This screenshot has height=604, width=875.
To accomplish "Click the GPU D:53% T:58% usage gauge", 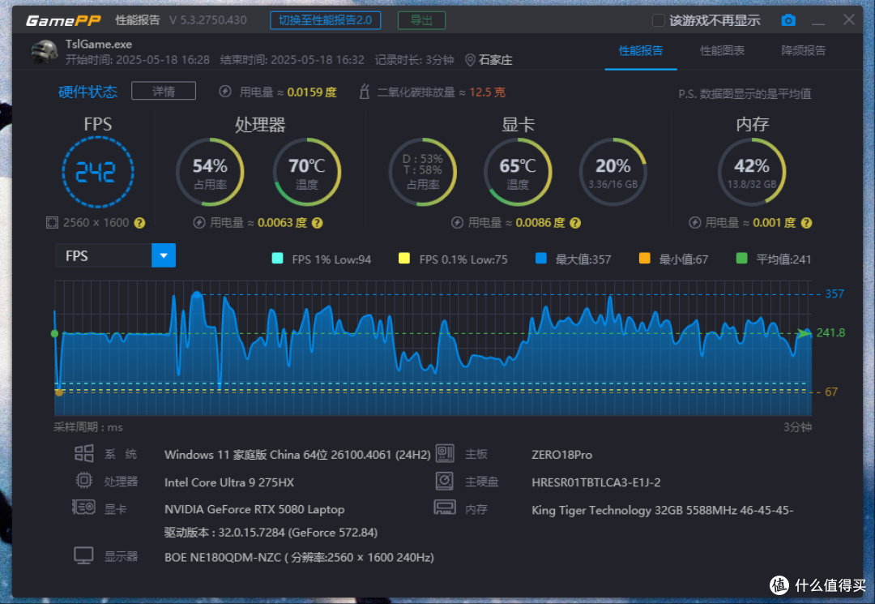I will click(x=422, y=172).
